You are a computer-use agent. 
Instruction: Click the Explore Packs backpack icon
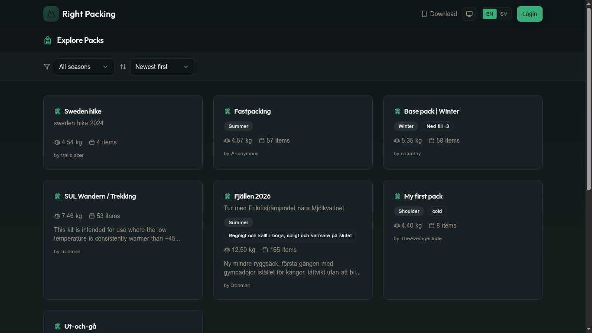click(48, 40)
